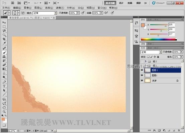Viewport: 185px width, 133px height.
Task: Select the Move tool
Action: (x=4, y=22)
